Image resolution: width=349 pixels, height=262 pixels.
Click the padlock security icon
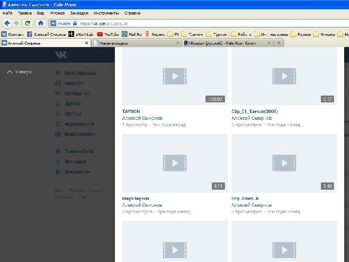coord(75,23)
